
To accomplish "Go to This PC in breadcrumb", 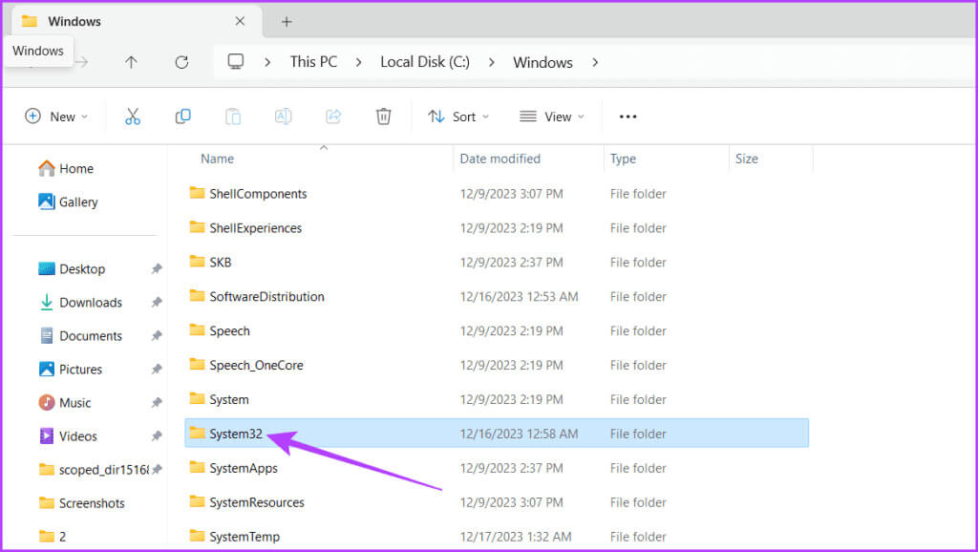I will click(x=313, y=62).
